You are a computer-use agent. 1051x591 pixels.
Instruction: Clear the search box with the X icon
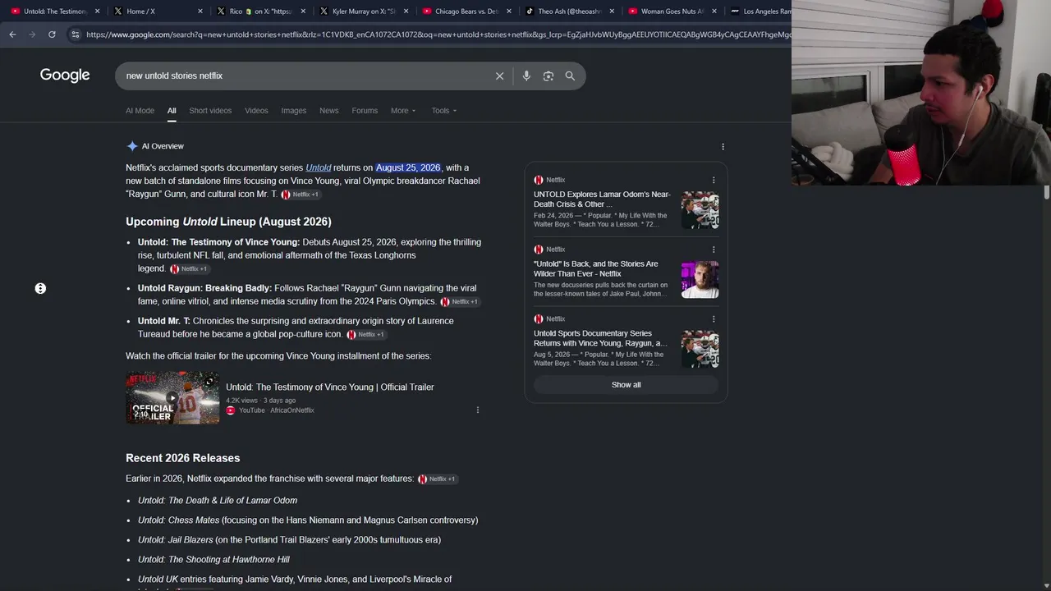coord(499,76)
